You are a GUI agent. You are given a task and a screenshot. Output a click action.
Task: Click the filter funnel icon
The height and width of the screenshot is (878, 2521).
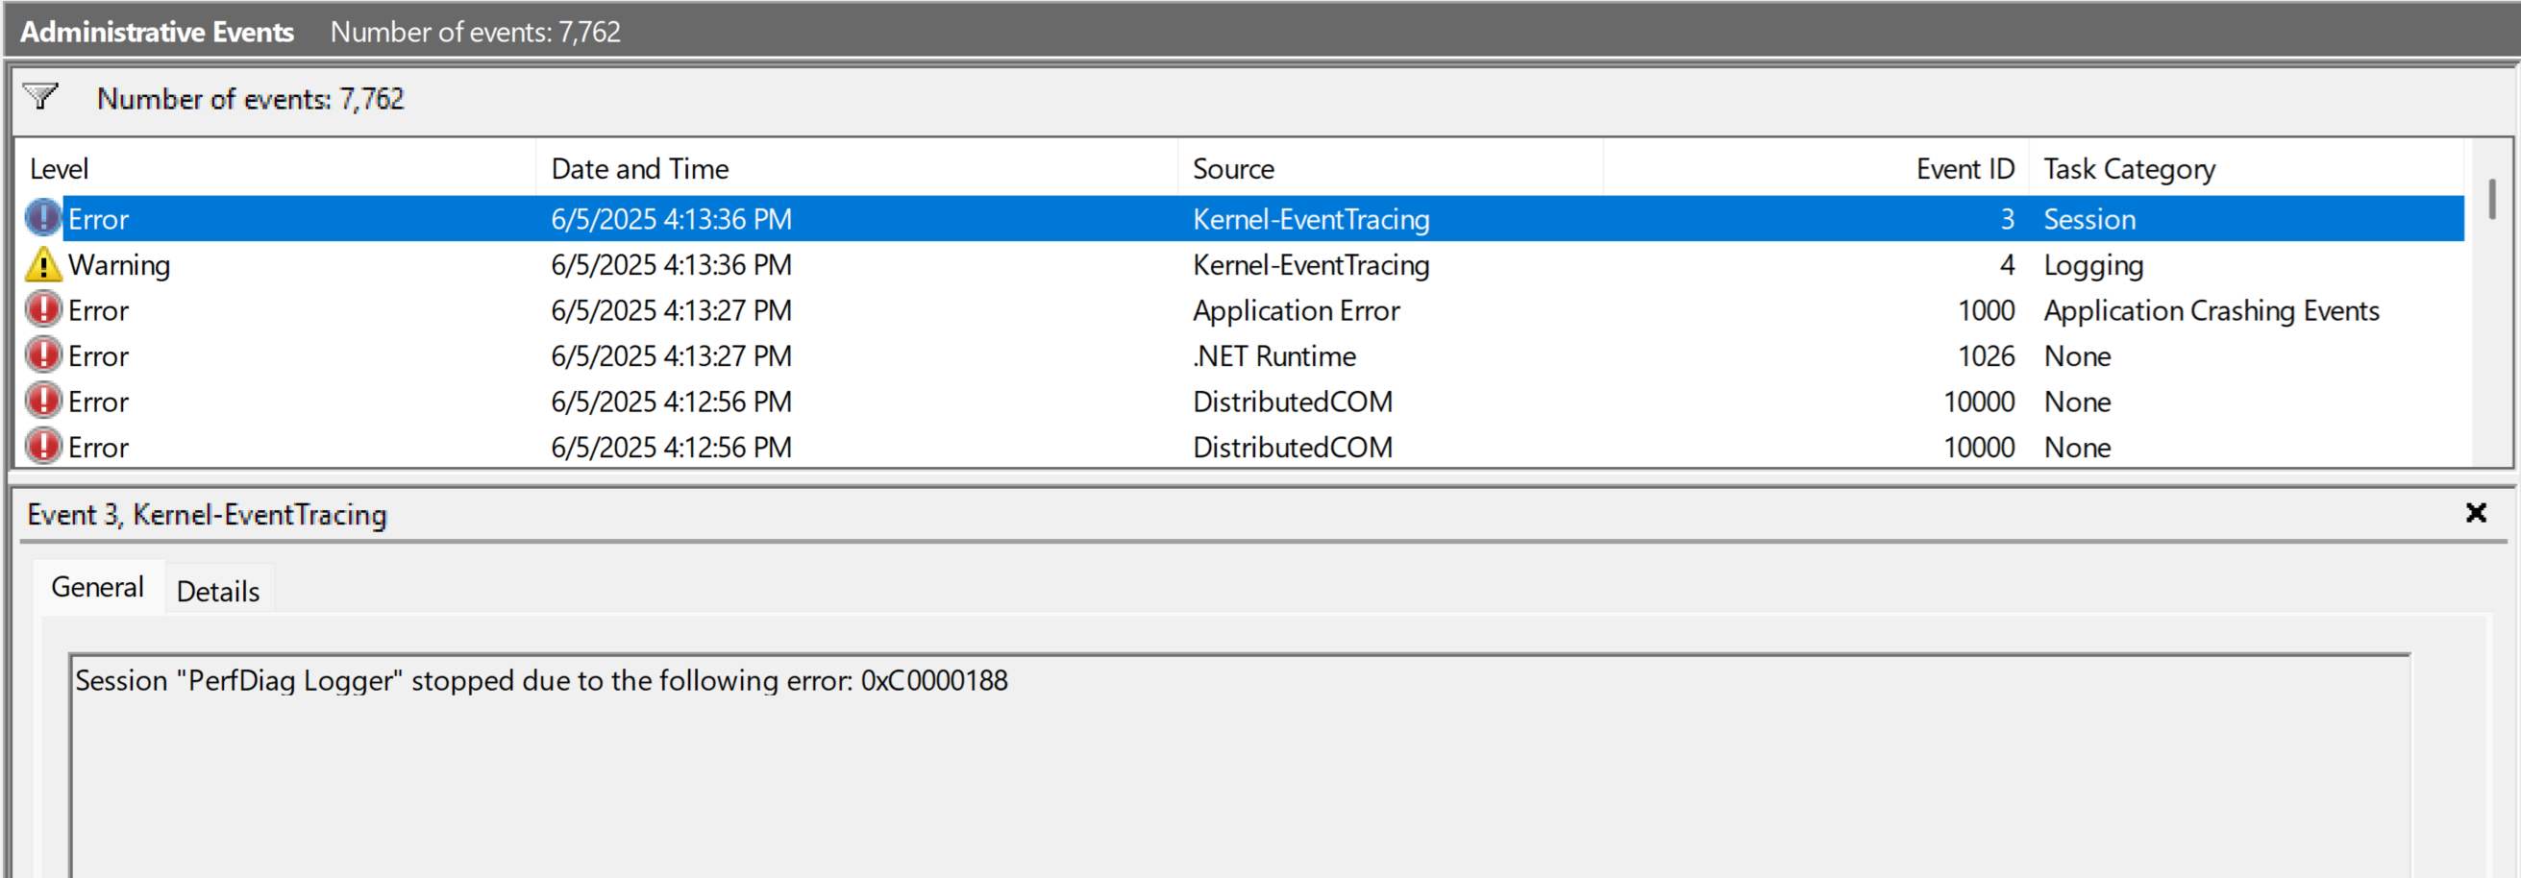tap(41, 97)
